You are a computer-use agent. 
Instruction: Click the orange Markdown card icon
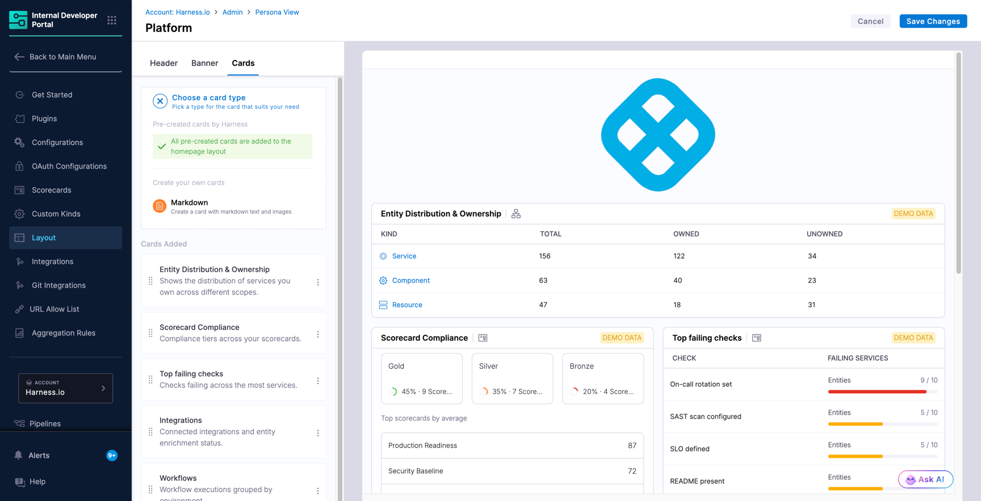[160, 206]
